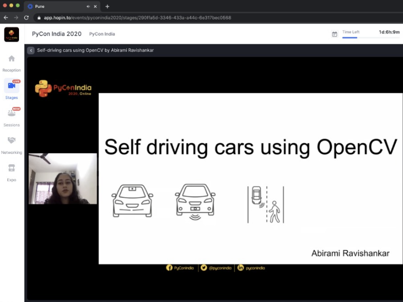Select the live Stages camera icon
The width and height of the screenshot is (403, 302).
pyautogui.click(x=12, y=86)
